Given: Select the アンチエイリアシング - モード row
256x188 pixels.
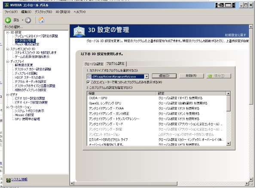Looking at the screenshot, I should tap(157, 124).
